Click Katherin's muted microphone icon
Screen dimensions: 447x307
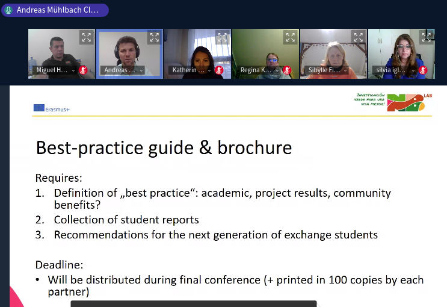click(x=219, y=70)
